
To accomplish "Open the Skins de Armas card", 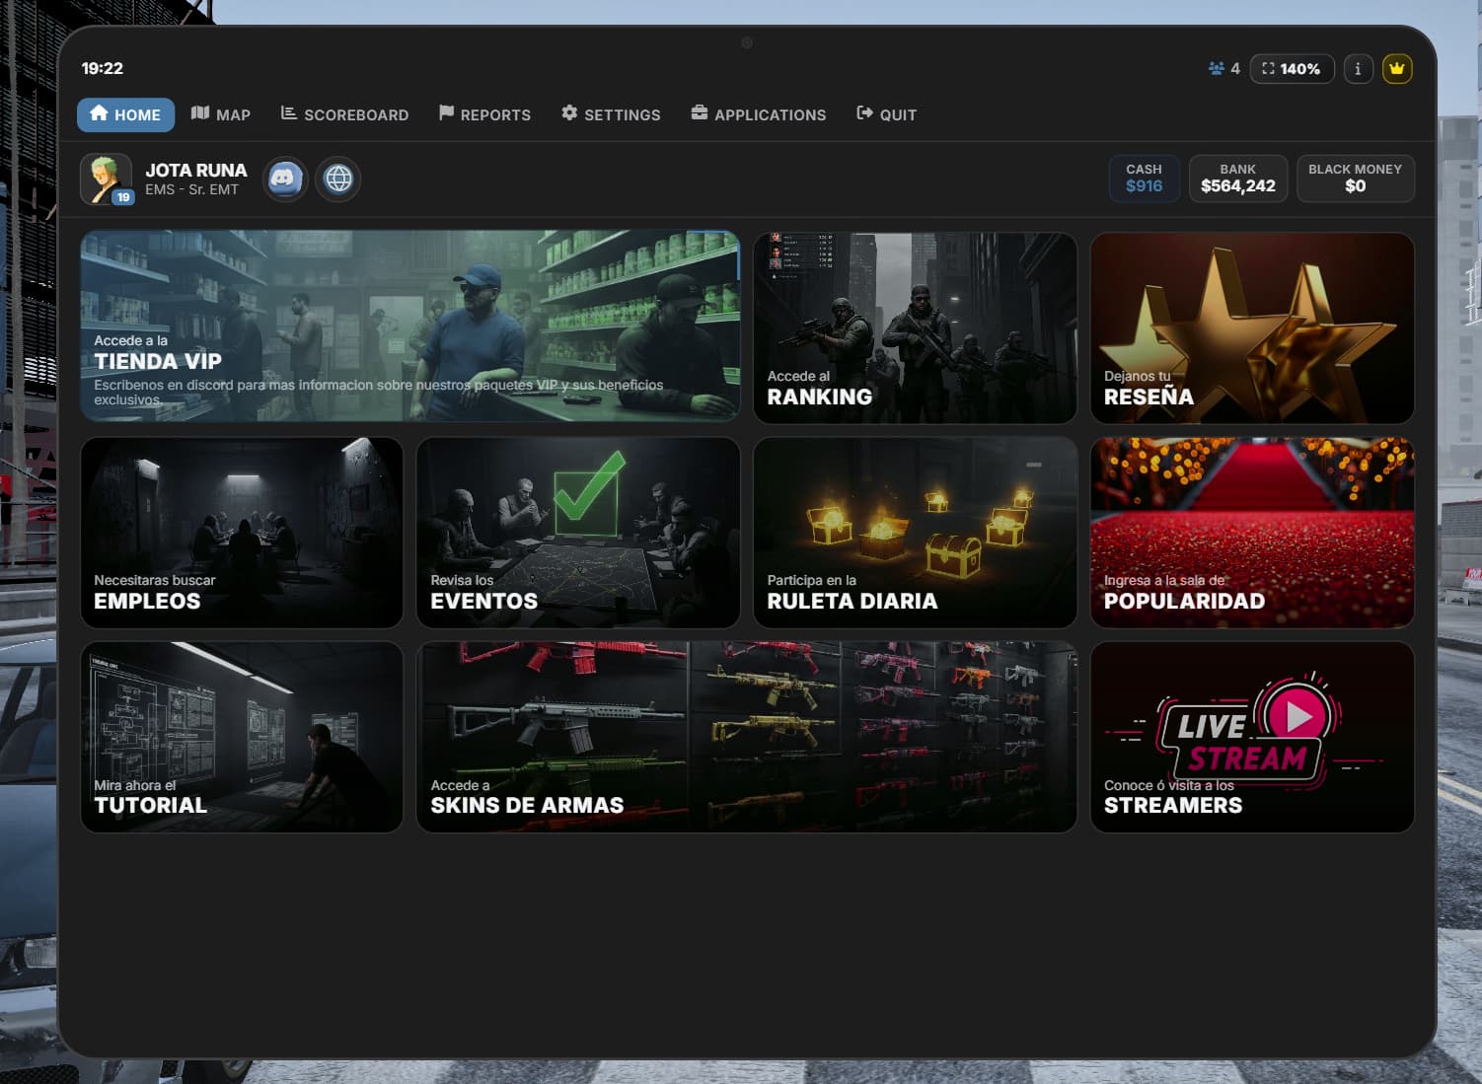I will pos(747,737).
